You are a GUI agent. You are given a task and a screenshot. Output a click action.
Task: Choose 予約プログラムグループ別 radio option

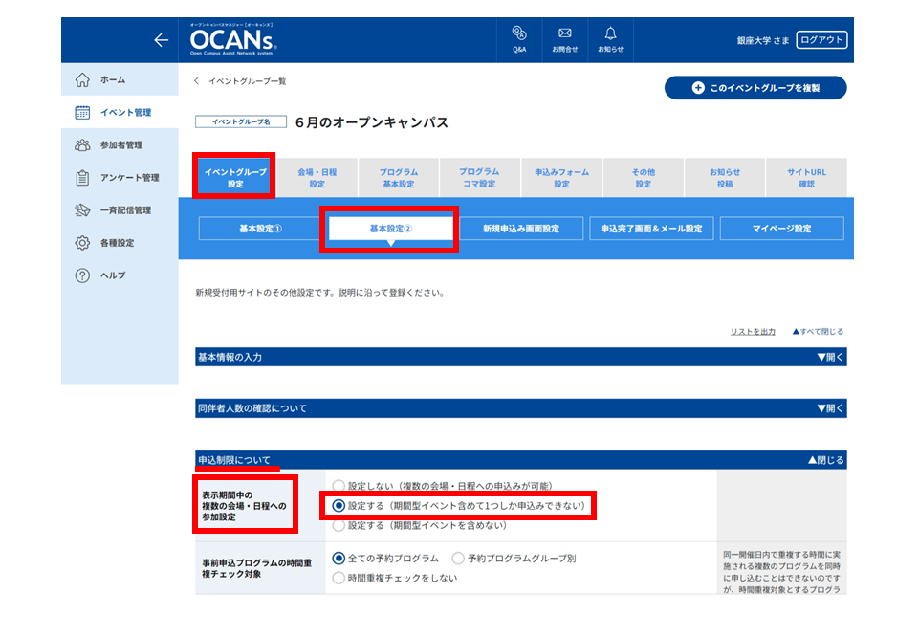tap(458, 559)
